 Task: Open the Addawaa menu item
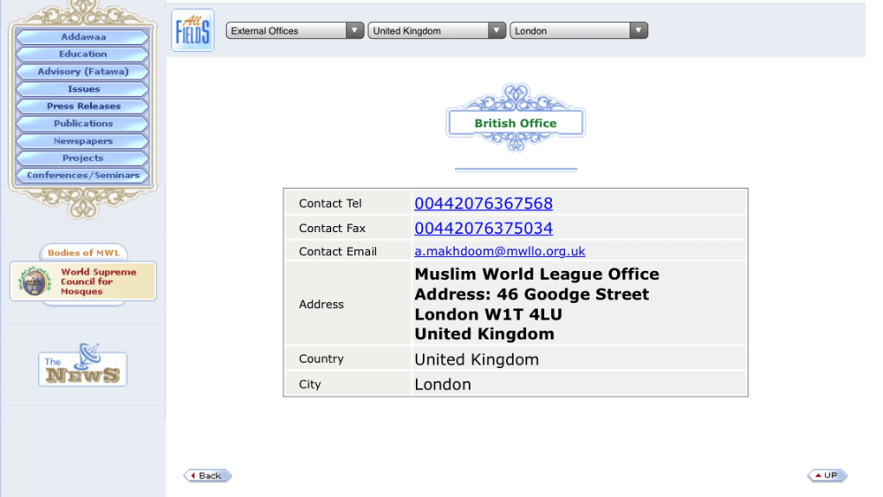83,36
